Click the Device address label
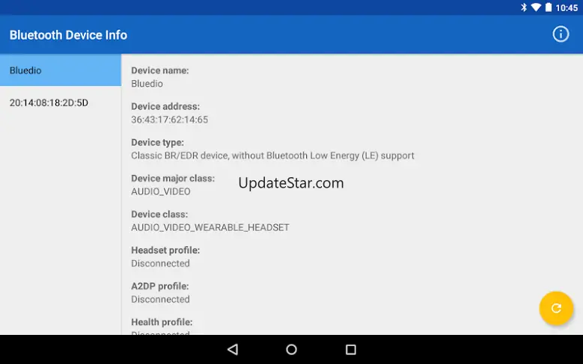The width and height of the screenshot is (583, 364). 165,107
